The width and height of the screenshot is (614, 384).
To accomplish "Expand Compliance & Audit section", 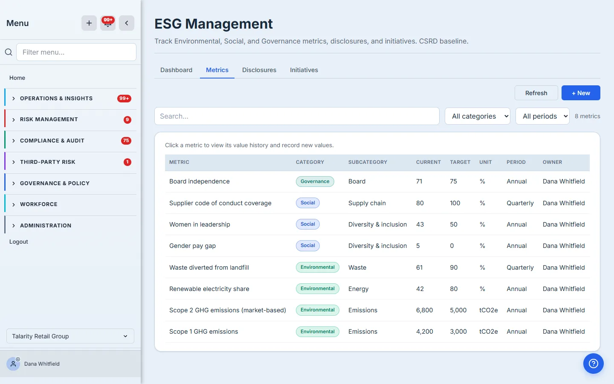I will [70, 141].
